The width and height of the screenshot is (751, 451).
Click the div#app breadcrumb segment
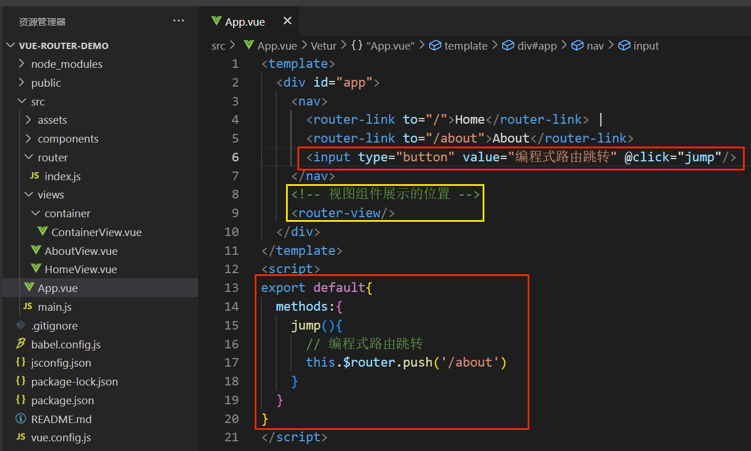coord(529,46)
